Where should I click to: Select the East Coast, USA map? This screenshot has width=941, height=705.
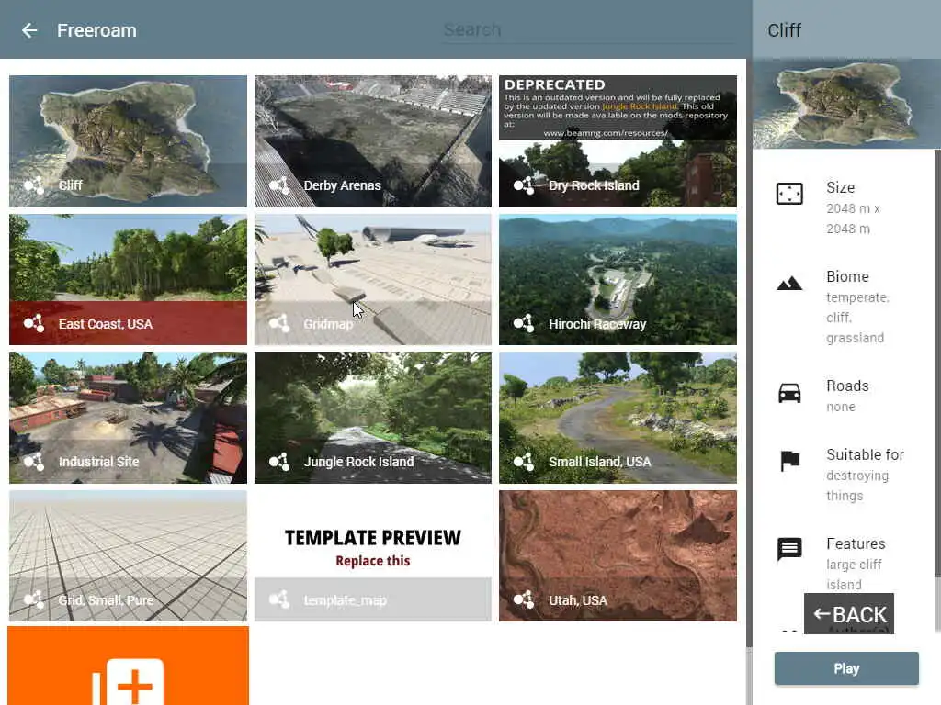[128, 279]
